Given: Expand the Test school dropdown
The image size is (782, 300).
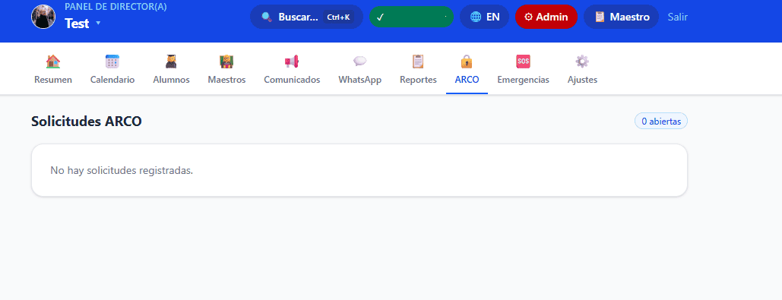Looking at the screenshot, I should [x=83, y=24].
